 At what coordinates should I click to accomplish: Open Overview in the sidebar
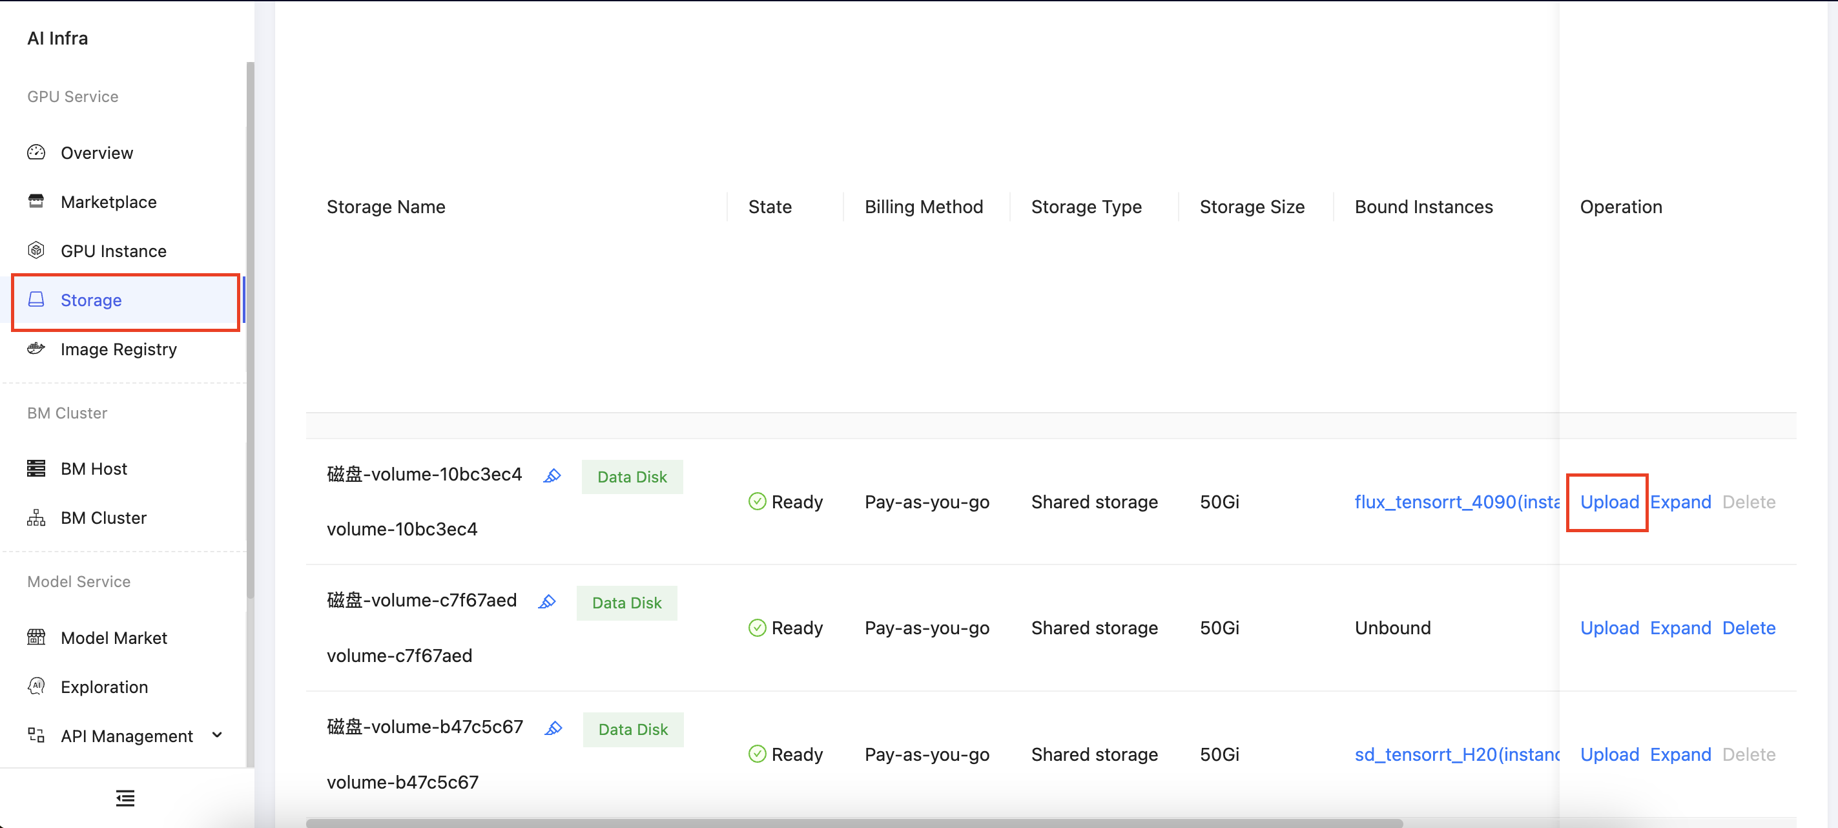[97, 153]
